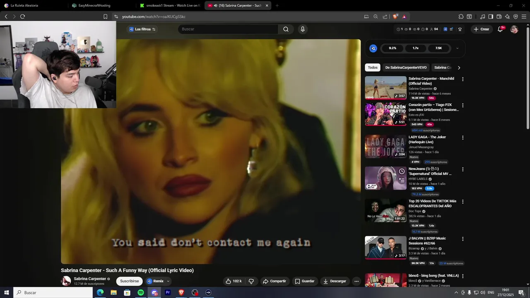Open Top 20 Videos De TIKTOK title
This screenshot has width=530, height=298.
(432, 203)
